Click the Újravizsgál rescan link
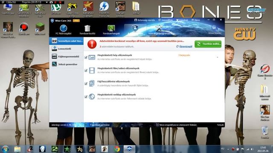The height and width of the screenshot is (153, 273). point(184,46)
